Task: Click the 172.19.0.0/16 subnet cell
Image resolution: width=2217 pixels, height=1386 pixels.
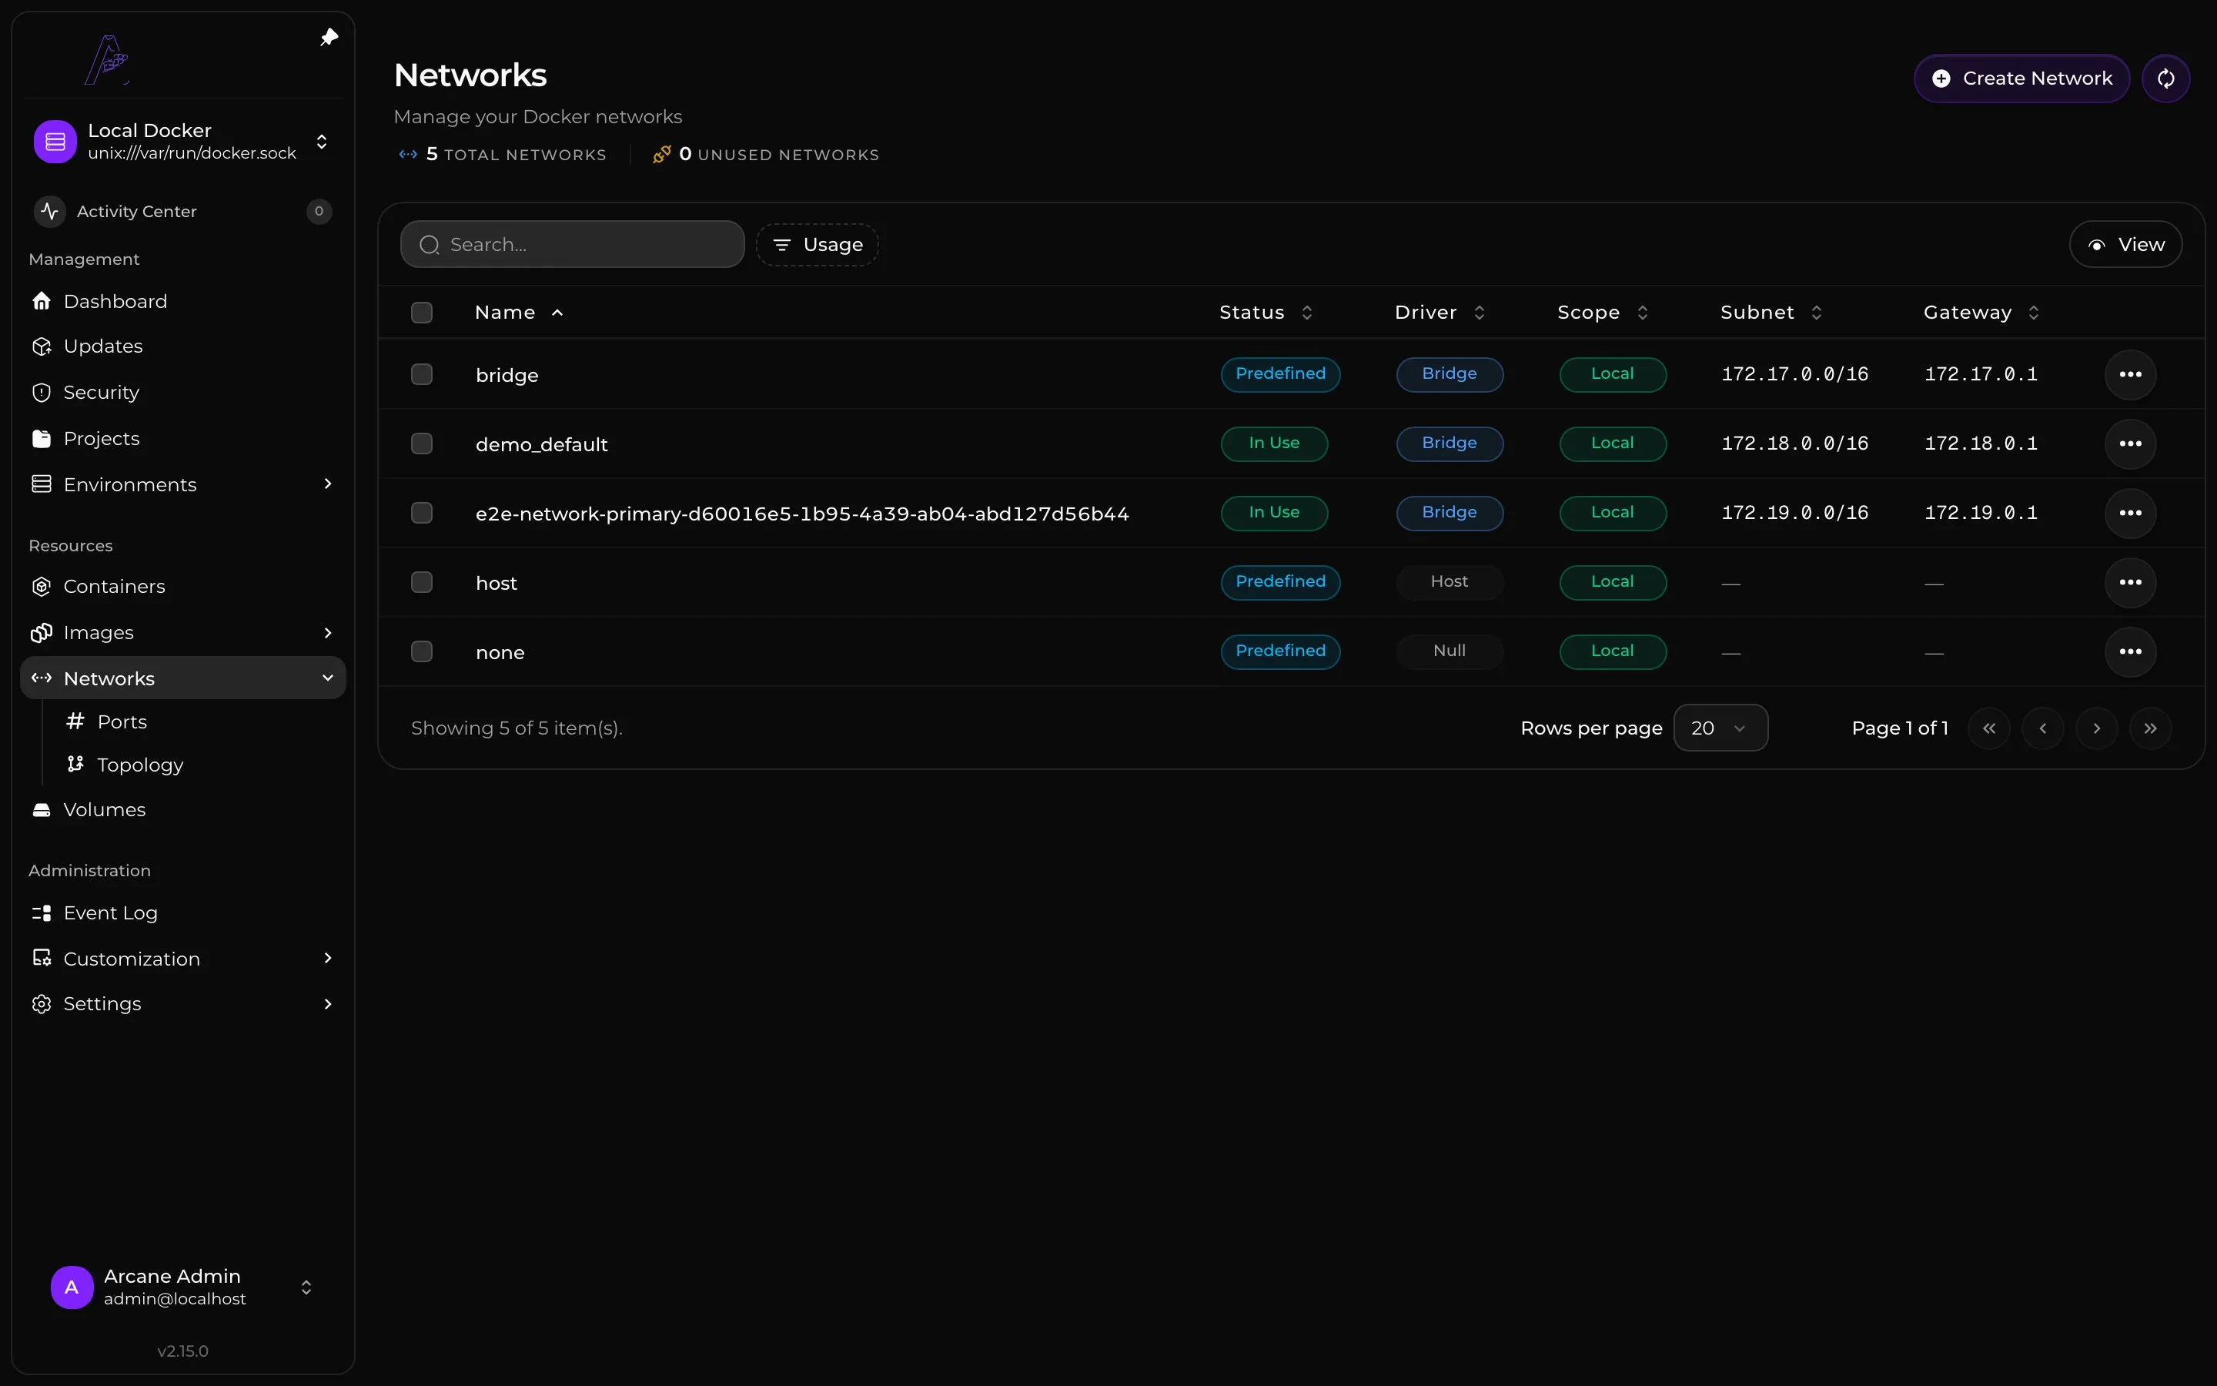Action: click(1794, 512)
